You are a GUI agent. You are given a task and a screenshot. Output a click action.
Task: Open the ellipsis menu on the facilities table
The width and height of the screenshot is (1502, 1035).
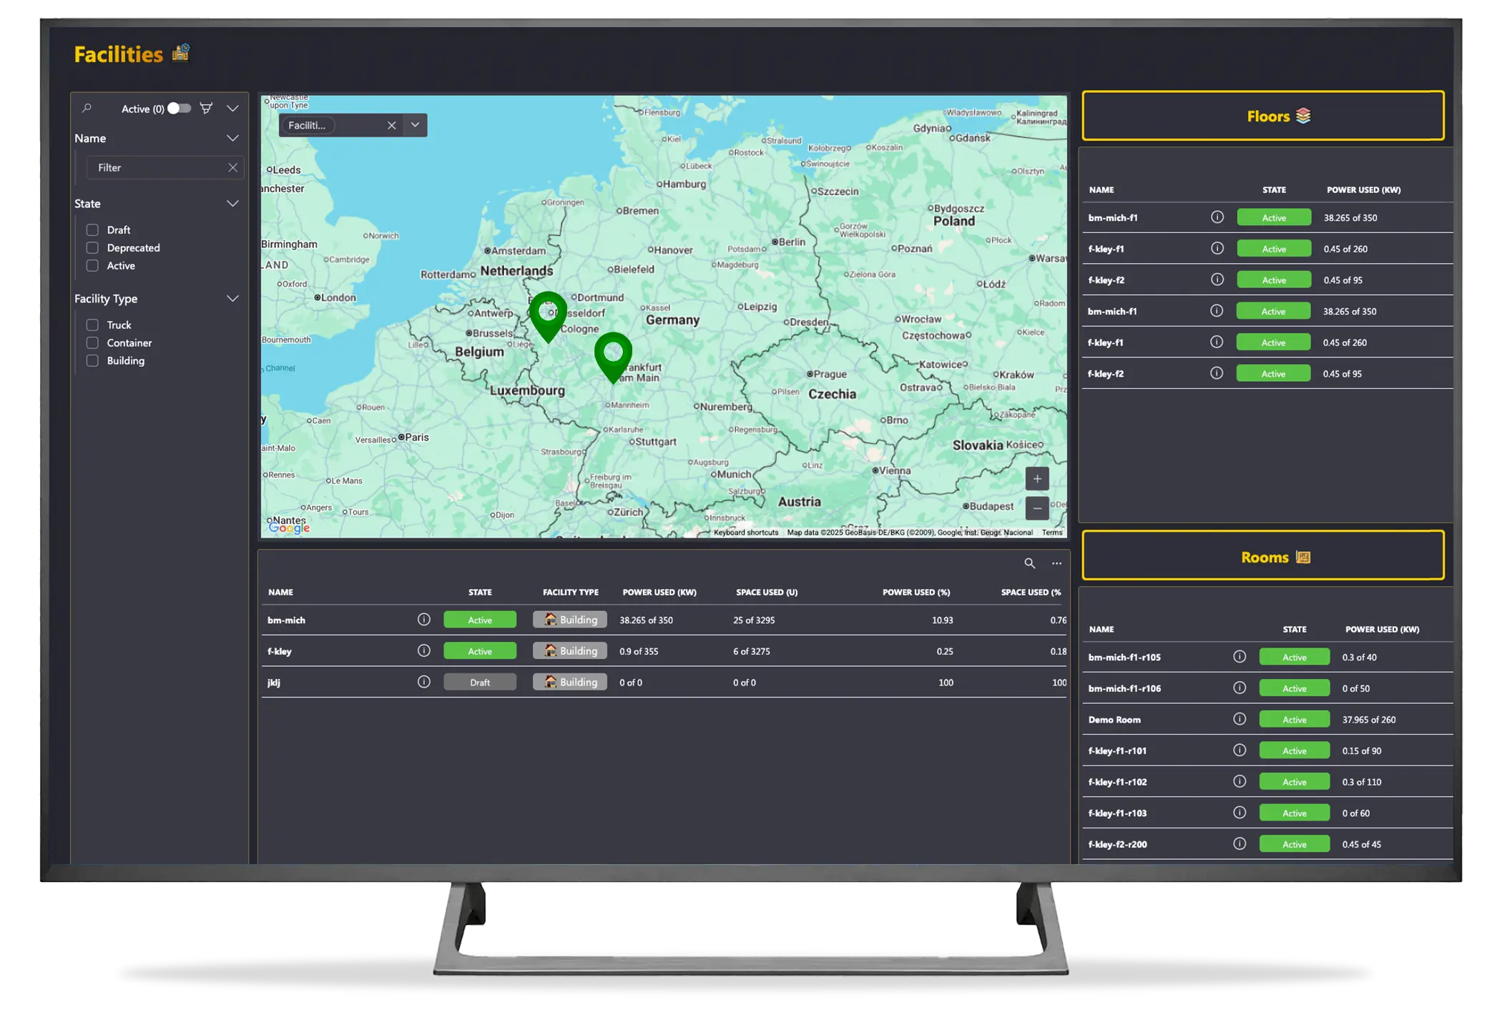tap(1056, 564)
